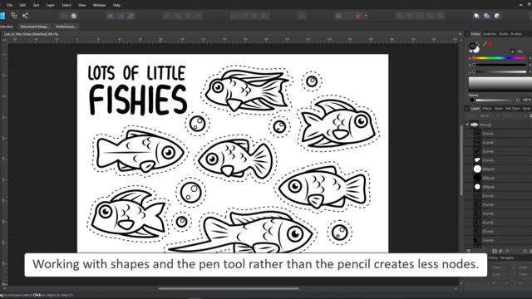Click the long fish at canvas bottom
Image resolution: width=532 pixels, height=299 pixels.
tap(242, 233)
